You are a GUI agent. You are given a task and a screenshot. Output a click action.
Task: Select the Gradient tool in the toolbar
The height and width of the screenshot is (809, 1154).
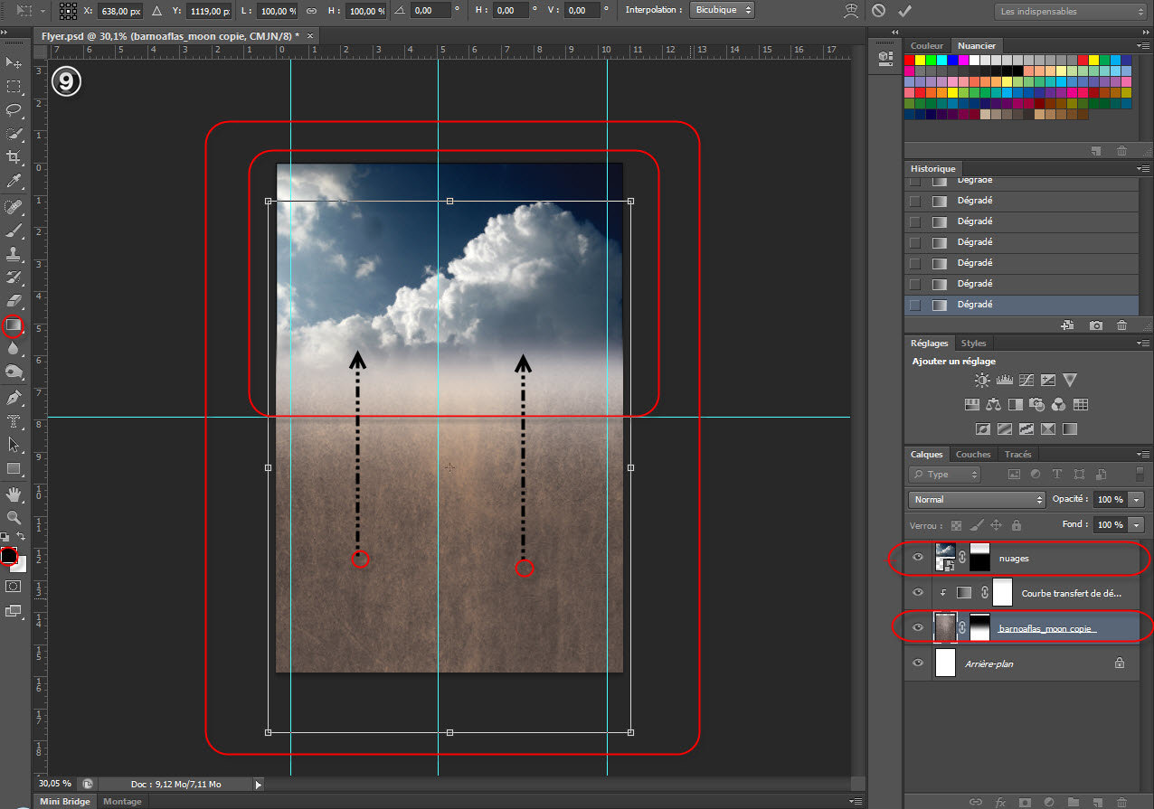14,325
